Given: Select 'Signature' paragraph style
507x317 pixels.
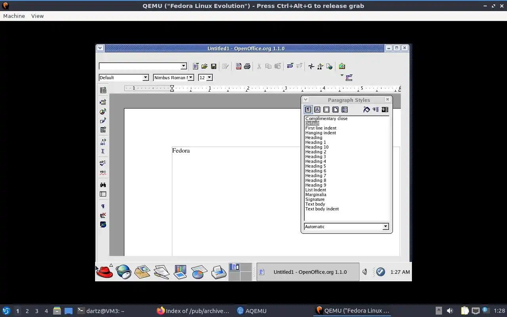Looking at the screenshot, I should (x=315, y=199).
